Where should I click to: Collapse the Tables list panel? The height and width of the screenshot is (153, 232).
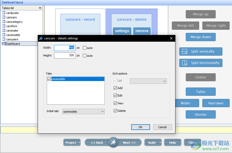[40, 8]
